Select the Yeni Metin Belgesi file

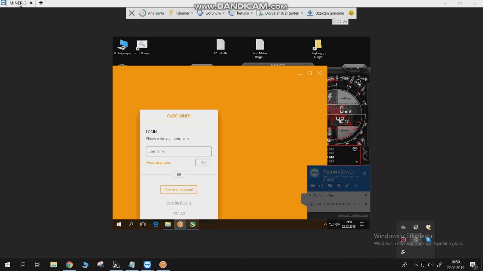pos(260,49)
